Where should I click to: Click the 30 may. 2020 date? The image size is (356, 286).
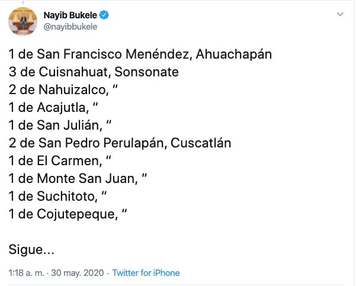[x=78, y=273]
